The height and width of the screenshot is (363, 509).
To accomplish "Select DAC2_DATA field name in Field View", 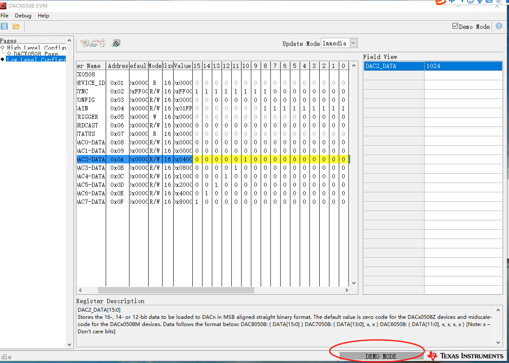I will click(394, 66).
